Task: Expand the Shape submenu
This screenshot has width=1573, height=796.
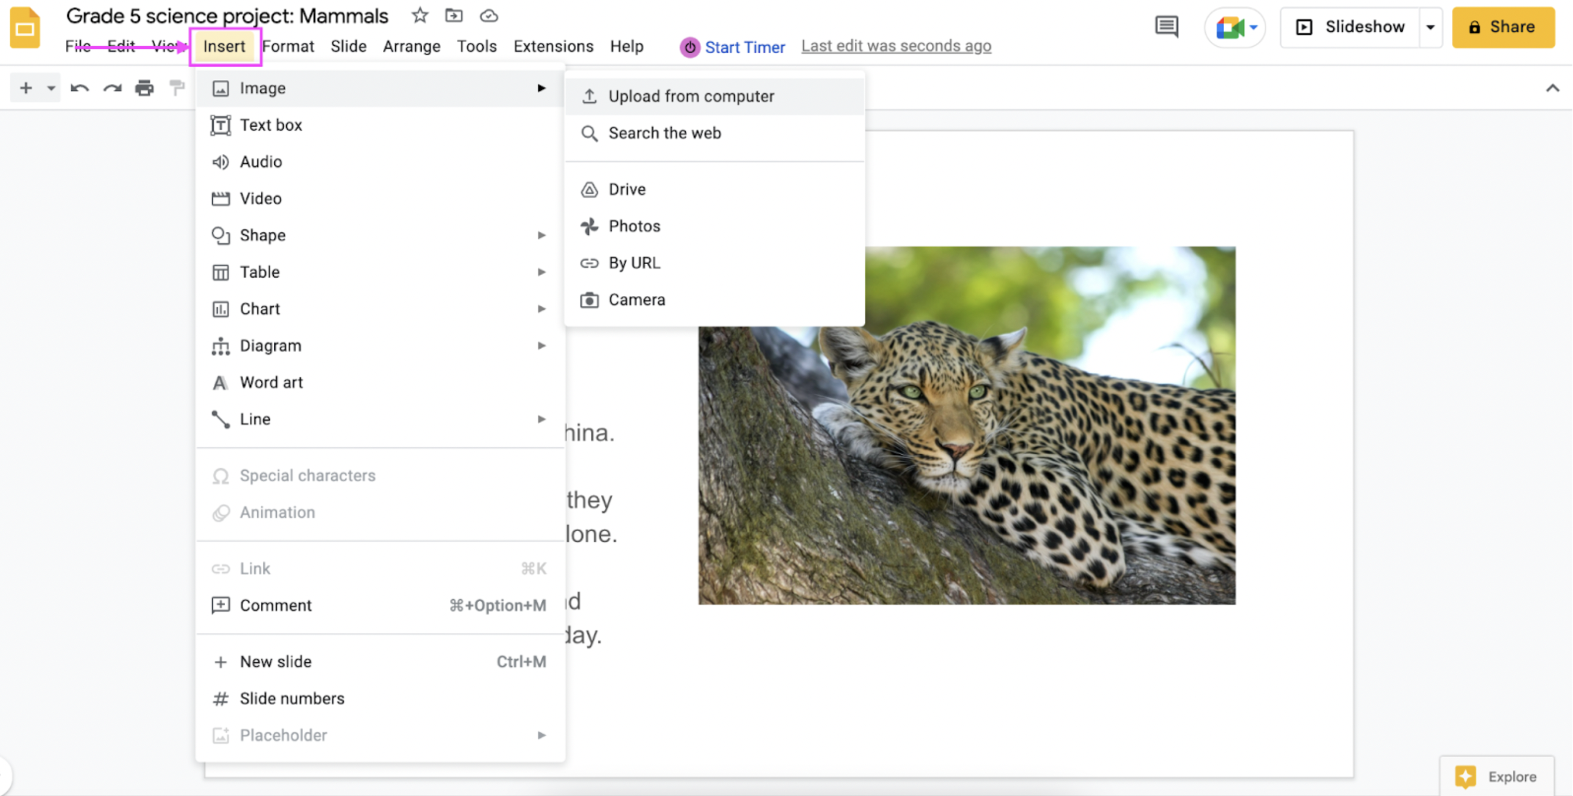Action: pos(380,235)
